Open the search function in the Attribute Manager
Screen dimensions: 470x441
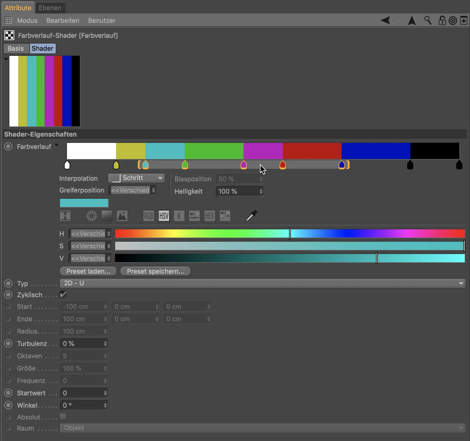click(x=428, y=20)
